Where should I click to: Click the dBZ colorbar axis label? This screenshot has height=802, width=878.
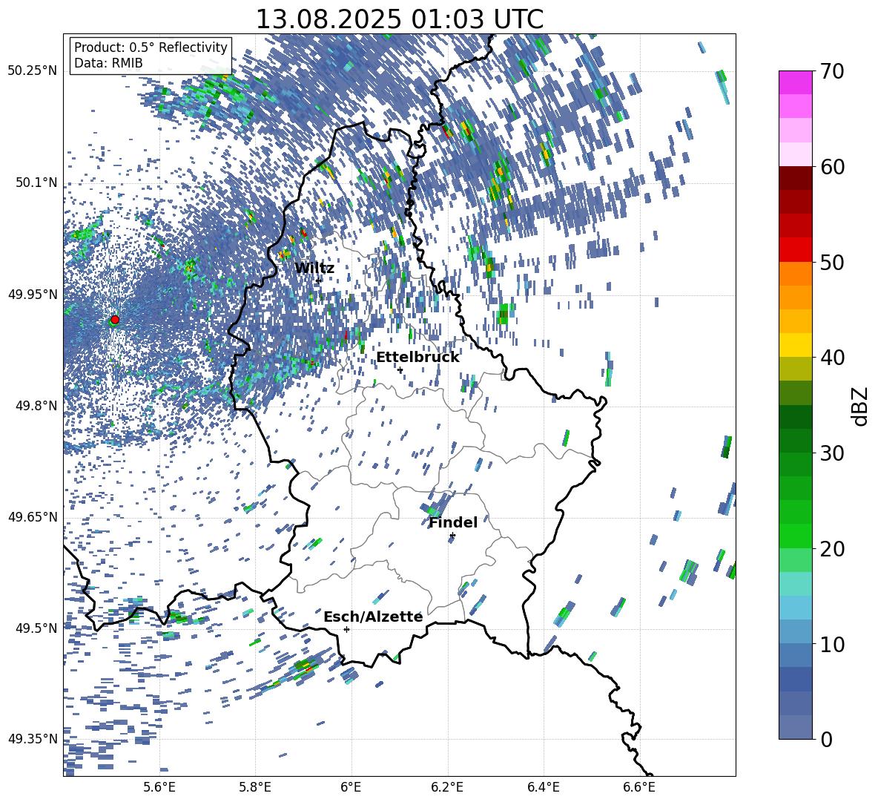pos(861,406)
